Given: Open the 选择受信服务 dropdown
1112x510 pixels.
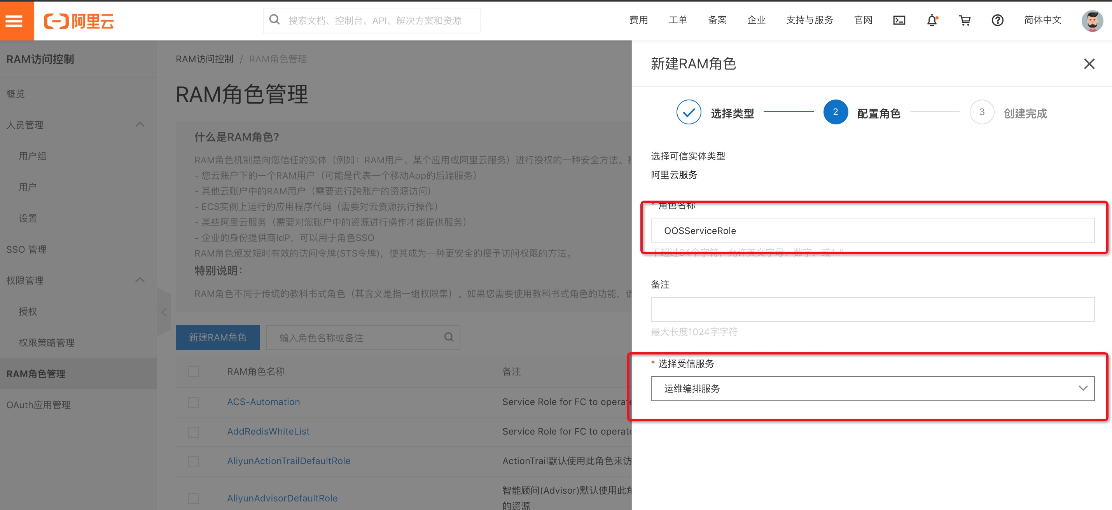Looking at the screenshot, I should tap(872, 389).
